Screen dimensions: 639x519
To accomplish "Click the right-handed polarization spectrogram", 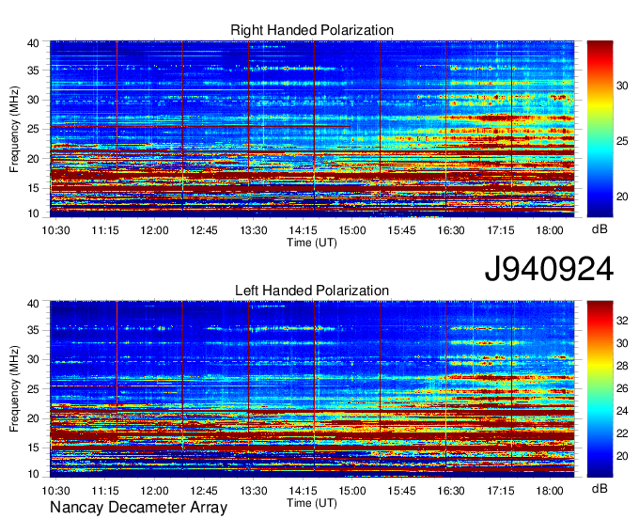I will point(312,129).
